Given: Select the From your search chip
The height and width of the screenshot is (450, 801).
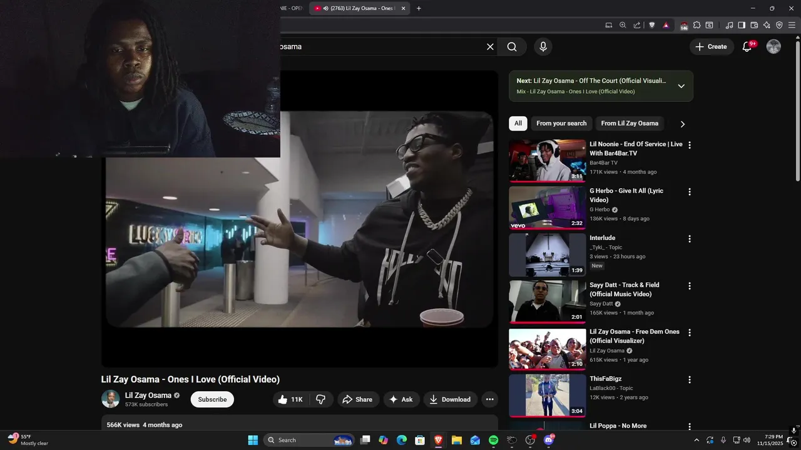Looking at the screenshot, I should pos(561,123).
